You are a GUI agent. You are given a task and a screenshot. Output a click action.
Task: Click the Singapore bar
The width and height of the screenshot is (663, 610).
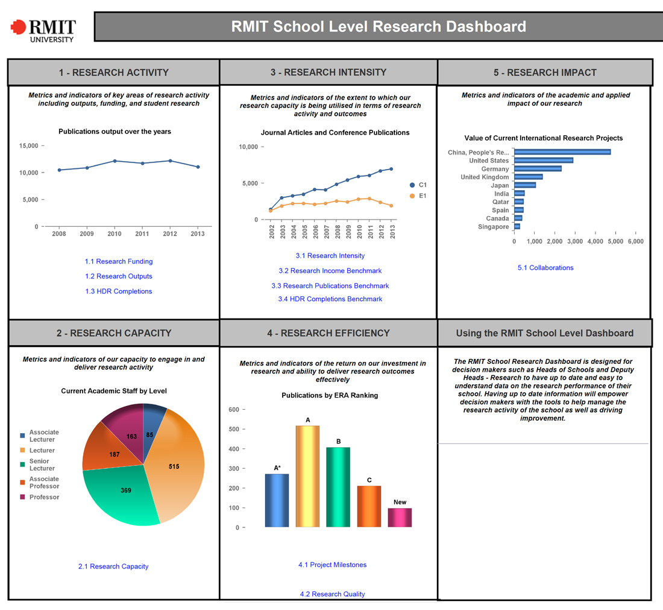pos(517,226)
